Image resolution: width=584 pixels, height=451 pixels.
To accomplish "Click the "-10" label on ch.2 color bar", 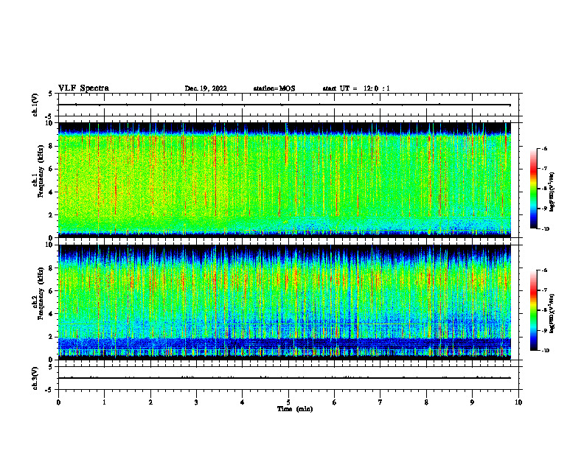I will pyautogui.click(x=545, y=351).
